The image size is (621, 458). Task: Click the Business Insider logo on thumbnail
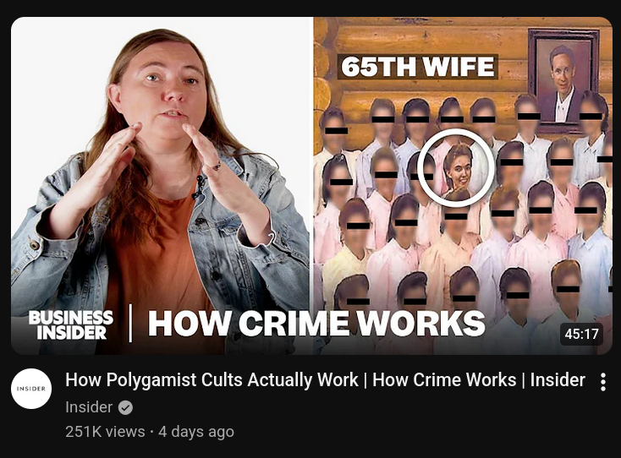pyautogui.click(x=71, y=324)
